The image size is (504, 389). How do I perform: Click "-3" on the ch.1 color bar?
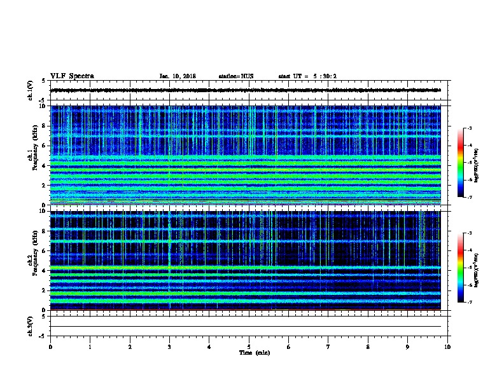pos(469,128)
